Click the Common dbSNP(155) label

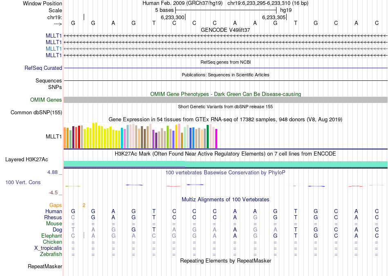pos(36,113)
